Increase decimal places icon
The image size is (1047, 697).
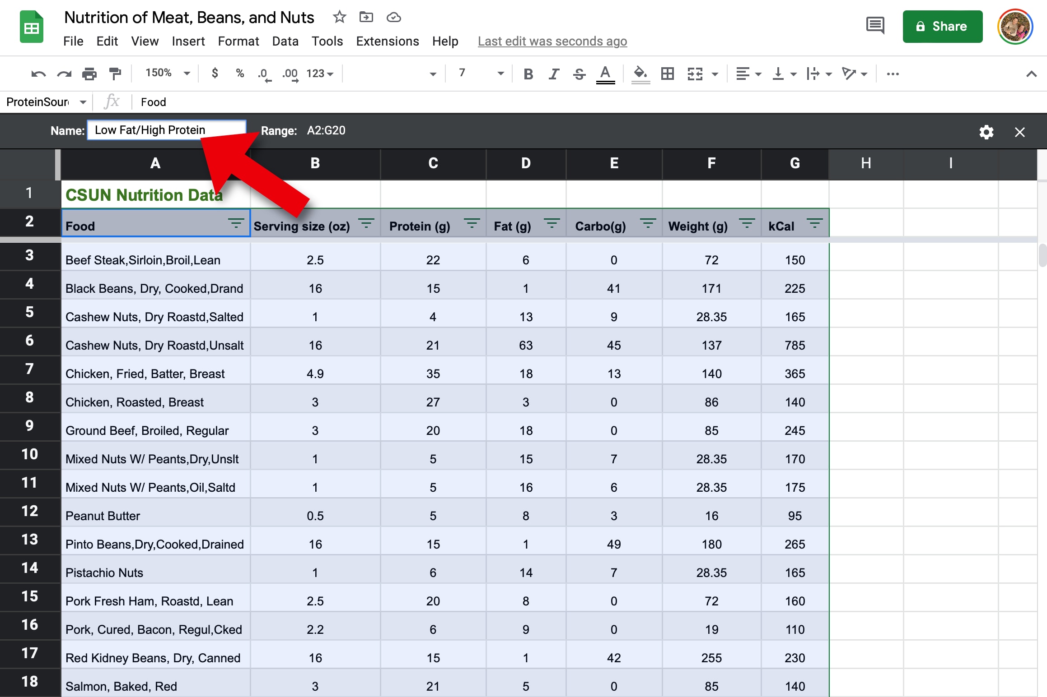[290, 74]
